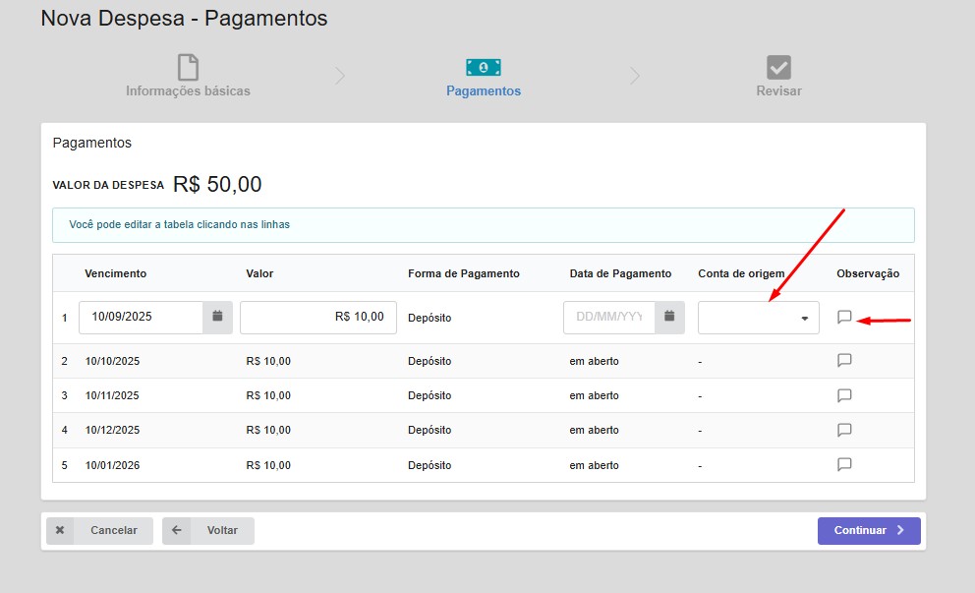Switch to the Revisar step
Image resolution: width=975 pixels, height=593 pixels.
pos(778,90)
